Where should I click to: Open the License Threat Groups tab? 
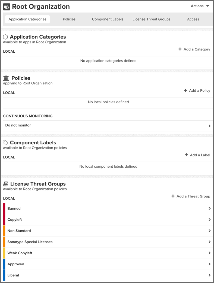pos(151,19)
